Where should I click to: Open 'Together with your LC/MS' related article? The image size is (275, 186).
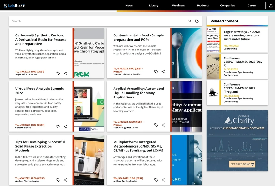click(242, 35)
